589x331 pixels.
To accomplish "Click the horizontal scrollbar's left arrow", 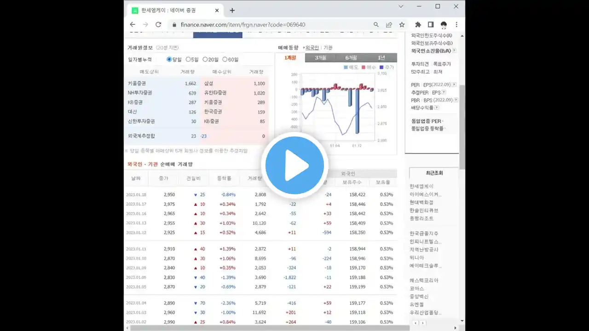I will click(x=127, y=328).
